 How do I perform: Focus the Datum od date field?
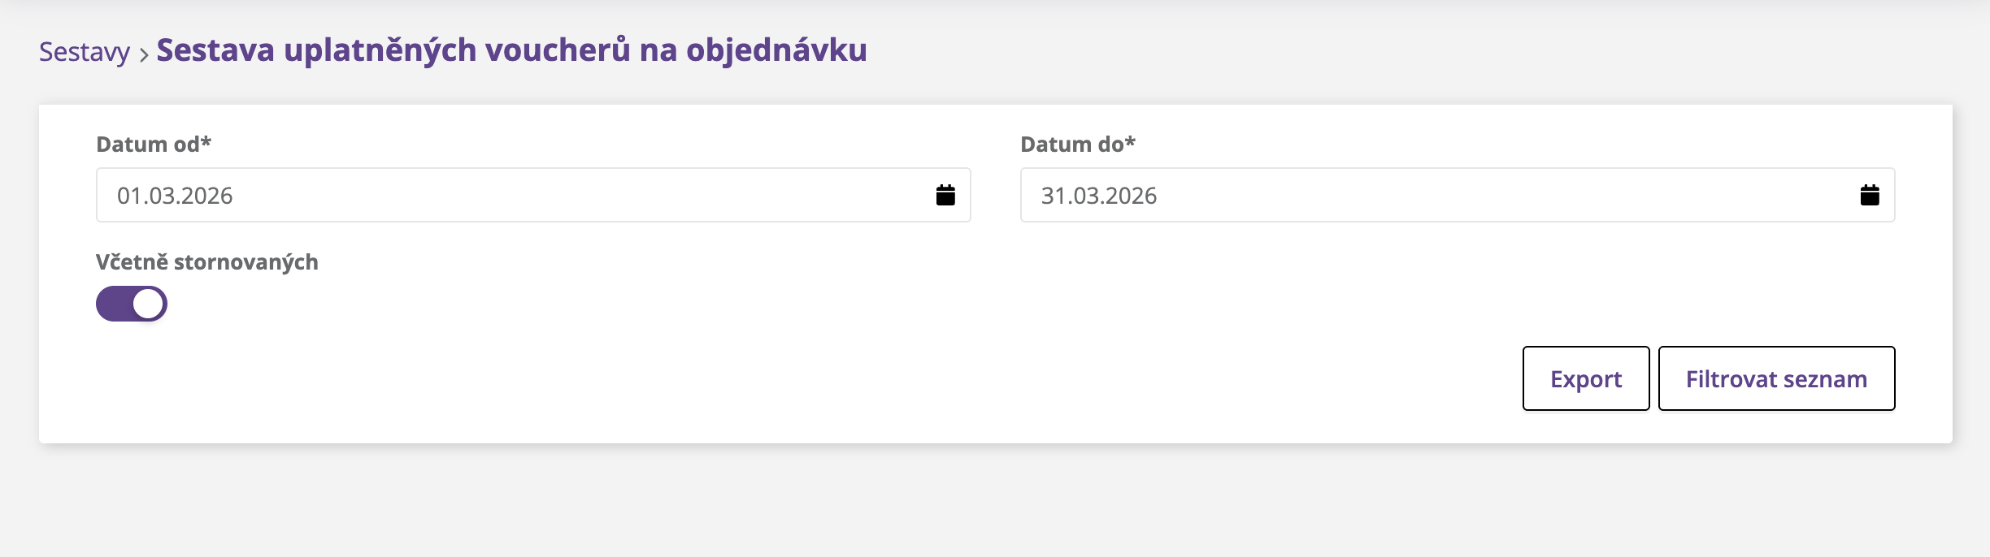click(512, 196)
